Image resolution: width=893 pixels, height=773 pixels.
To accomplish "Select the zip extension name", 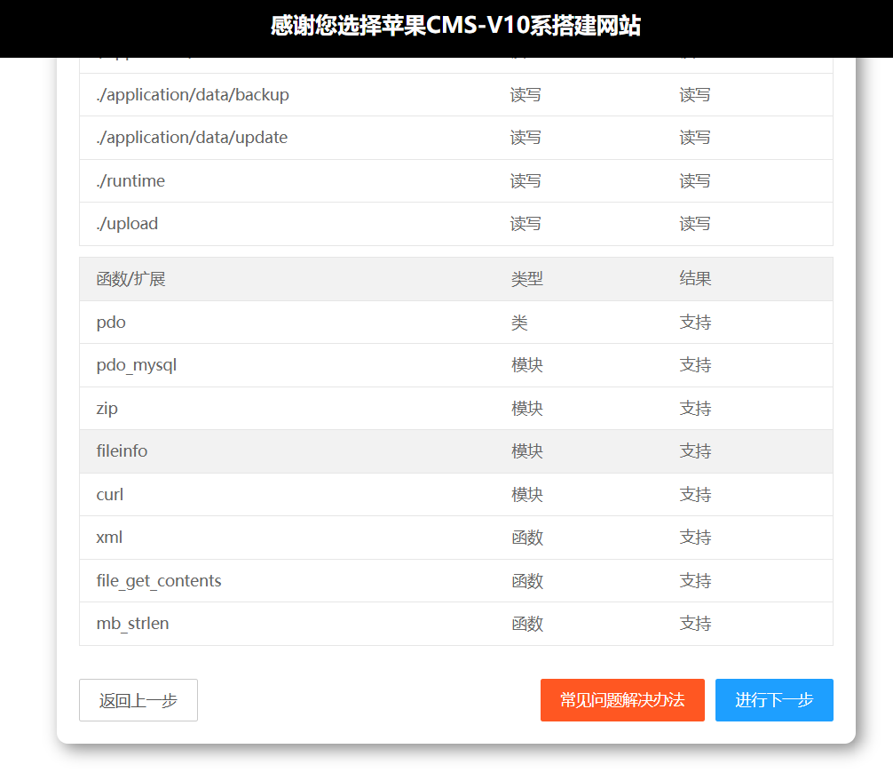I will 107,409.
